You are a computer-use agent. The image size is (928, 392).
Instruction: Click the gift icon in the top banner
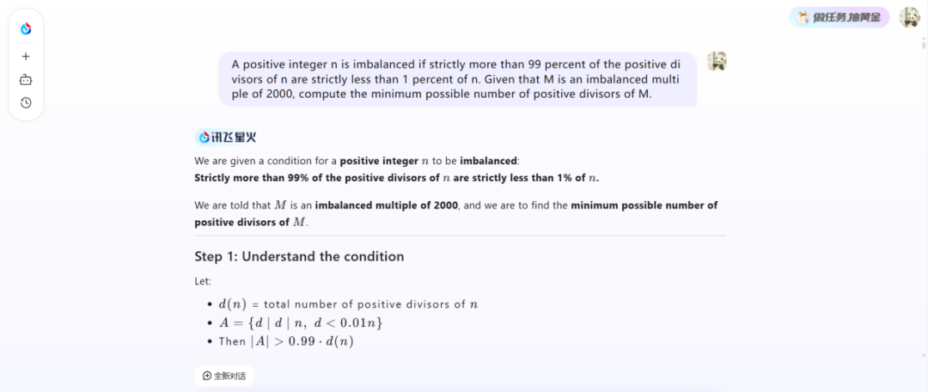[803, 17]
